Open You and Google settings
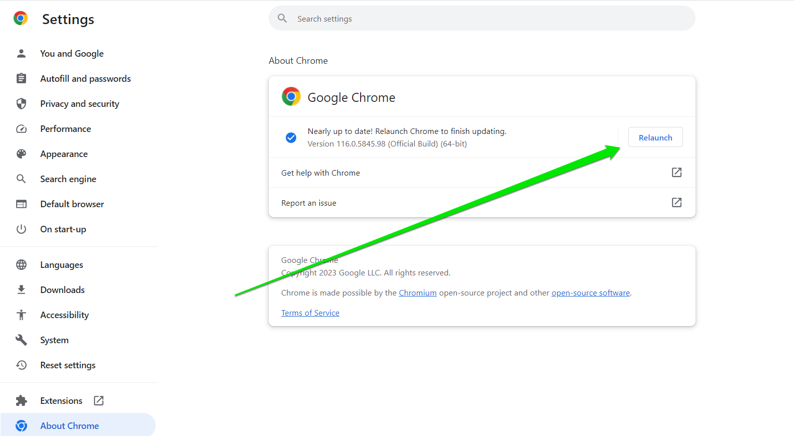 click(x=72, y=54)
